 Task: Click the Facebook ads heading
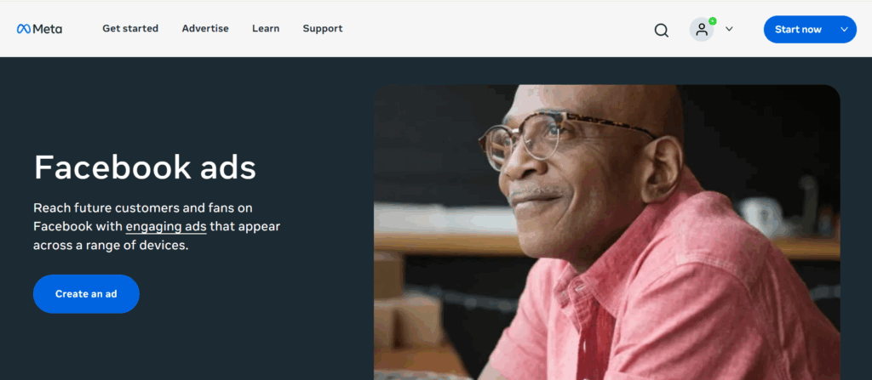(x=145, y=167)
